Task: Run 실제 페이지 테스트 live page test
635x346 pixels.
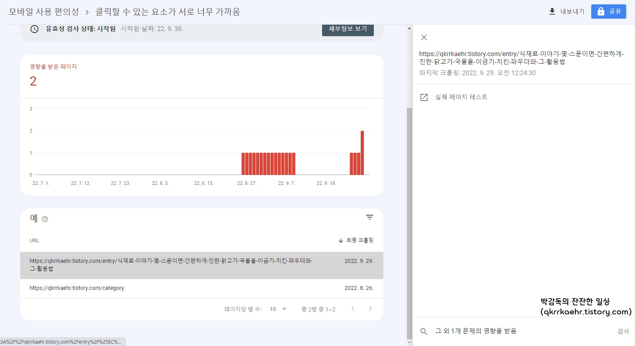Action: point(461,97)
